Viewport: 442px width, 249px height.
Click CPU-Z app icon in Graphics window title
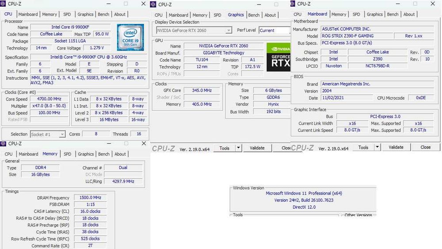(153, 4)
